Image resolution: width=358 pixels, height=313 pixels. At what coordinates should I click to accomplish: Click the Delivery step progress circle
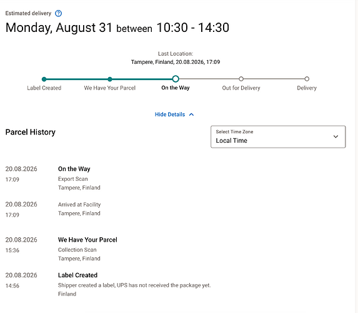click(307, 79)
